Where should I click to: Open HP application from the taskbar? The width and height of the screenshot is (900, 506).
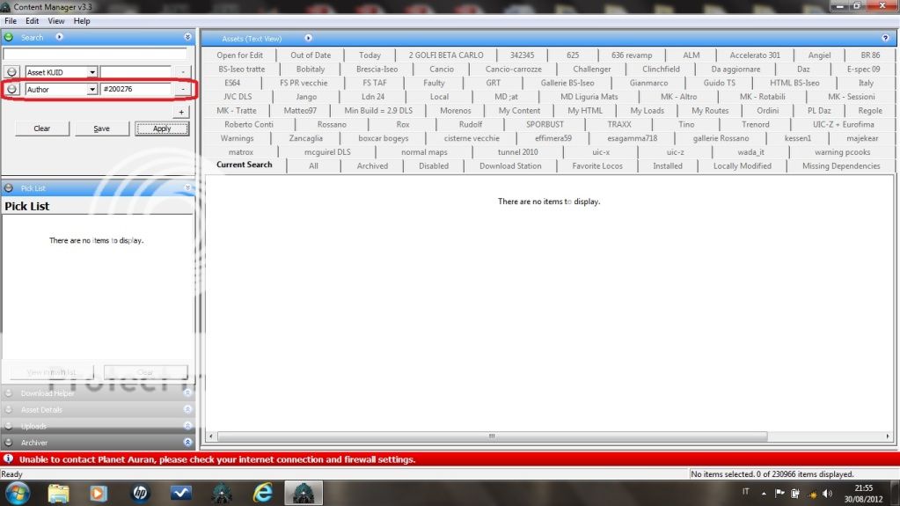[141, 493]
